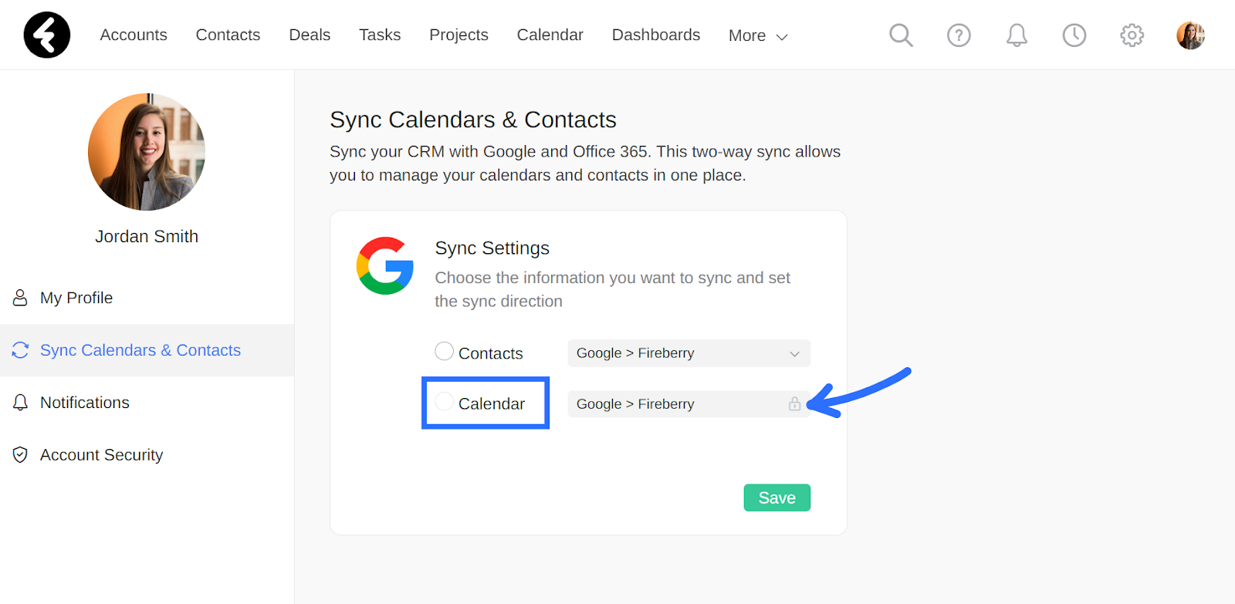1235x604 pixels.
Task: Open Dashboards in the top navigation
Action: pyautogui.click(x=656, y=35)
